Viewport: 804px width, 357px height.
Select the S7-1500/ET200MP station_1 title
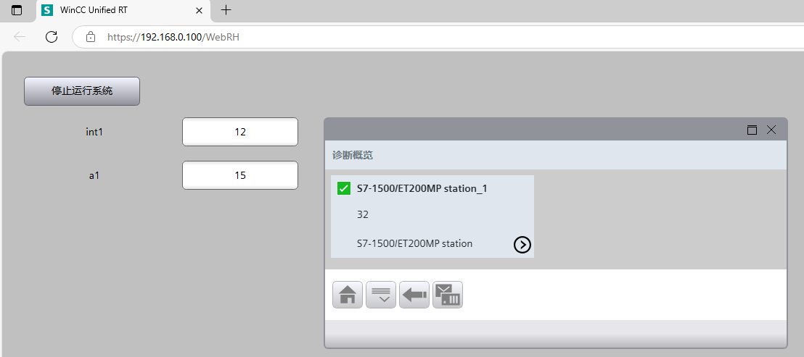pos(422,189)
